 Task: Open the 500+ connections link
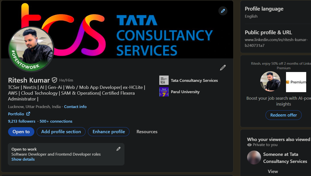click(x=56, y=121)
